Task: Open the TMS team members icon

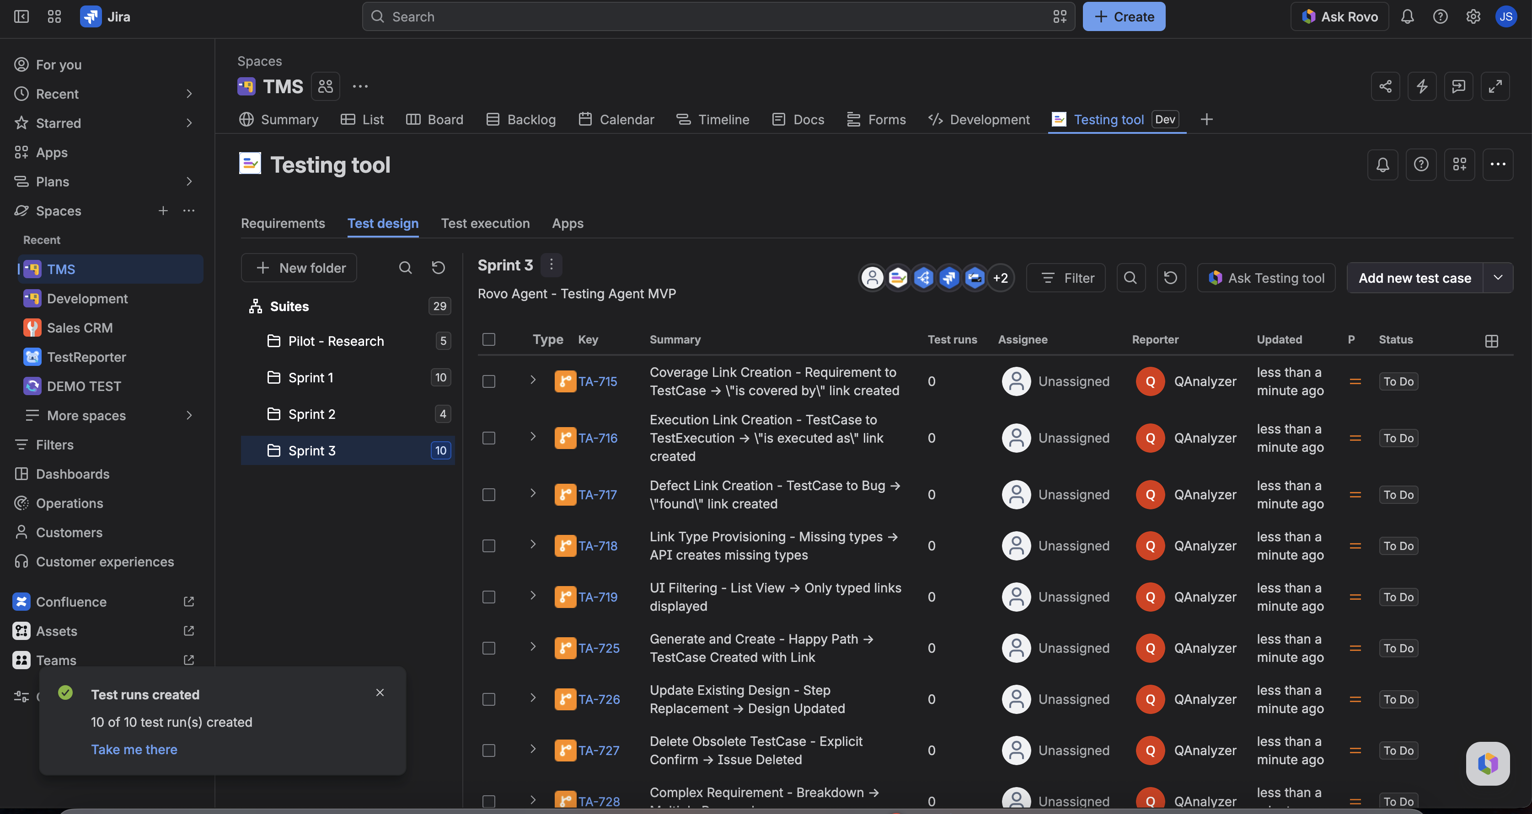Action: 325,86
